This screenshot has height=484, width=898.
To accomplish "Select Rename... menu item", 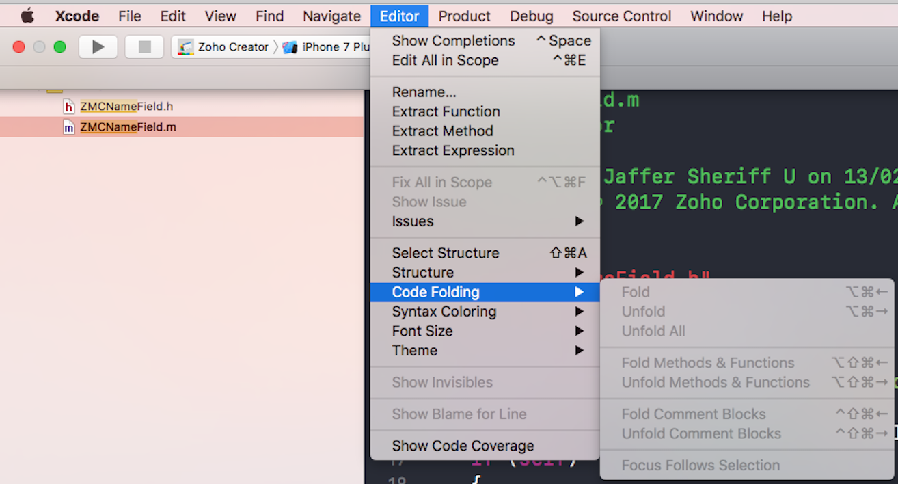I will tap(424, 92).
